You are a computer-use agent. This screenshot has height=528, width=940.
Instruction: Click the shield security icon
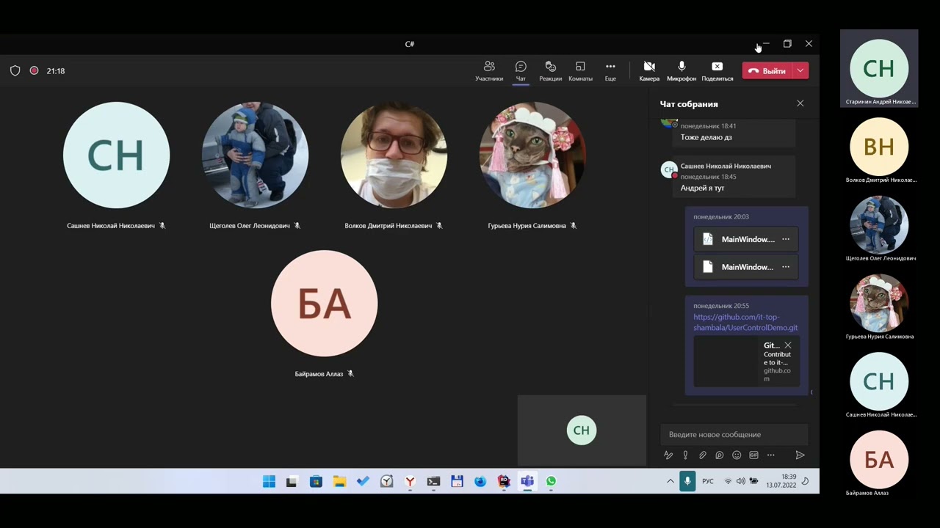15,71
